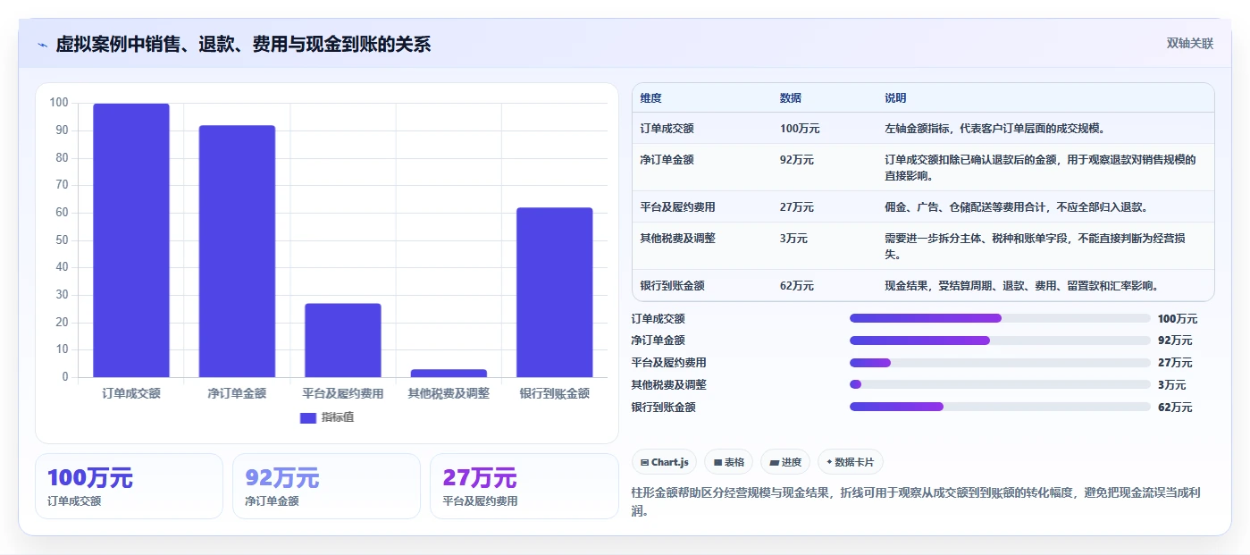Click the description starting 现金结果
Viewport: 1250px width, 555px height.
tap(1022, 286)
